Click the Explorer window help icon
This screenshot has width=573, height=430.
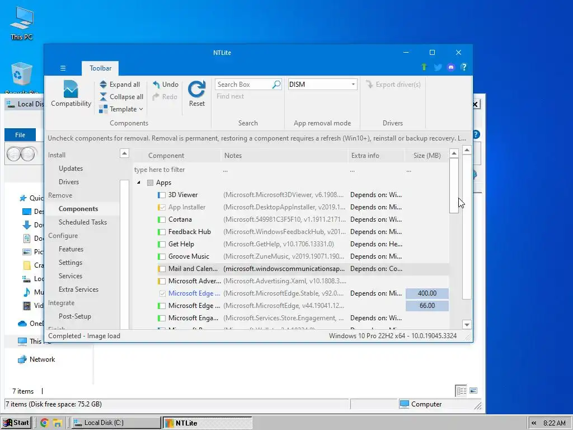coord(476,134)
